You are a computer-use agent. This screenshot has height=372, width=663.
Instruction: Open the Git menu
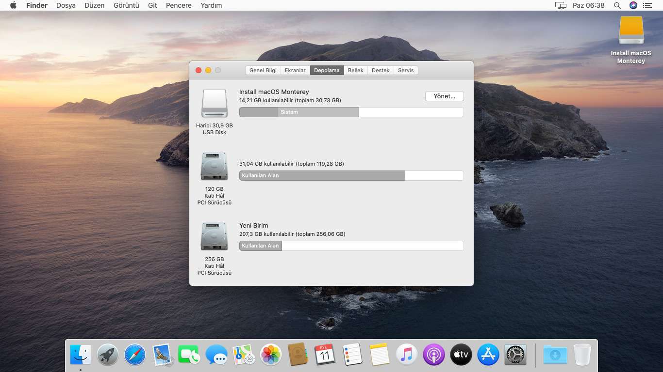click(152, 5)
